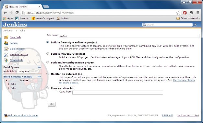Click the Help us localize icon
The width and height of the screenshot is (203, 123).
(6, 115)
